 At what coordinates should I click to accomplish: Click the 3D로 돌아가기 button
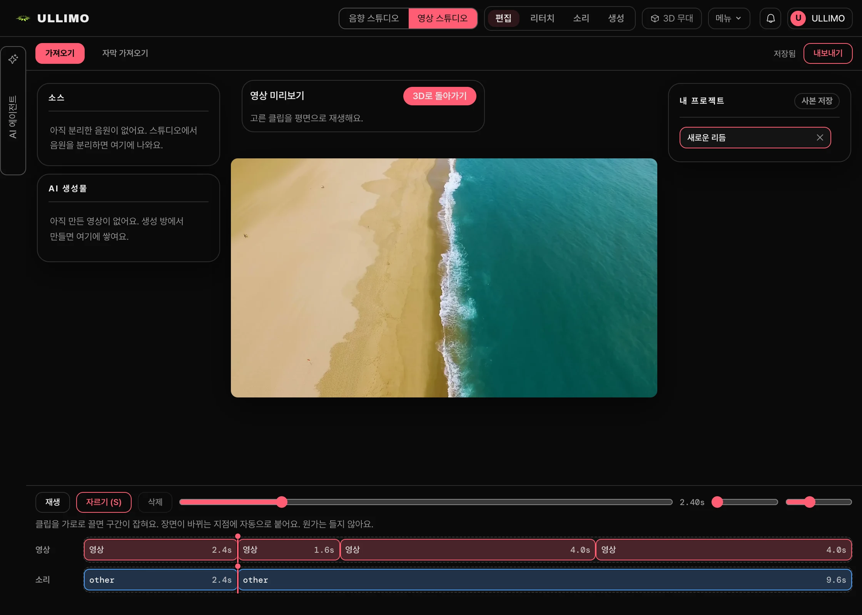(439, 96)
